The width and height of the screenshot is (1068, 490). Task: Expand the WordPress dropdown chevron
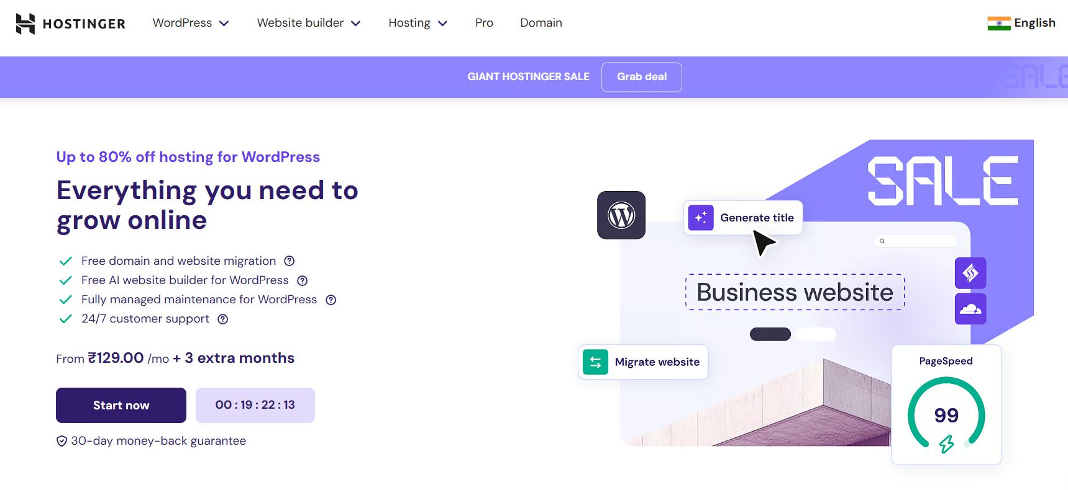point(224,24)
